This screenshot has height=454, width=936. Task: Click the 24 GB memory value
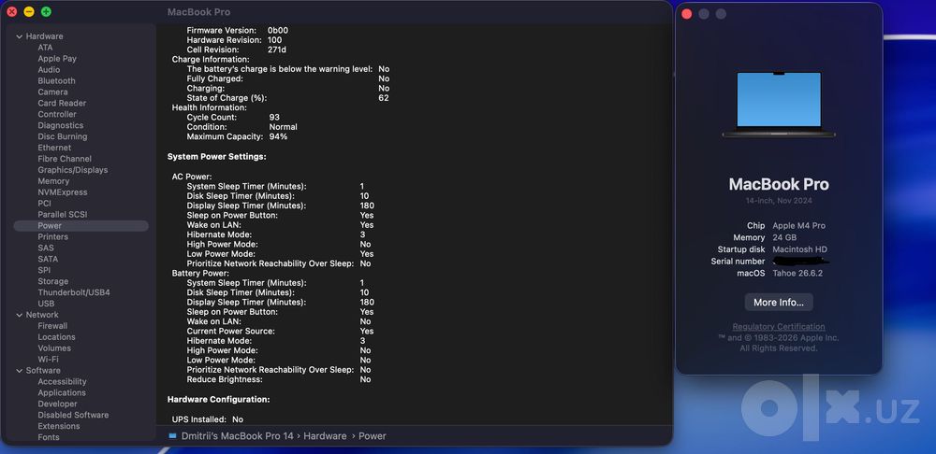784,237
